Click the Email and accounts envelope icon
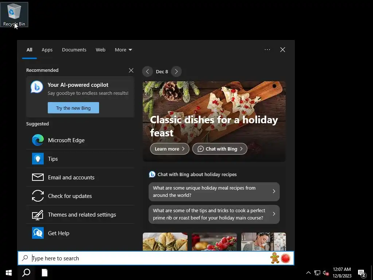 38,177
